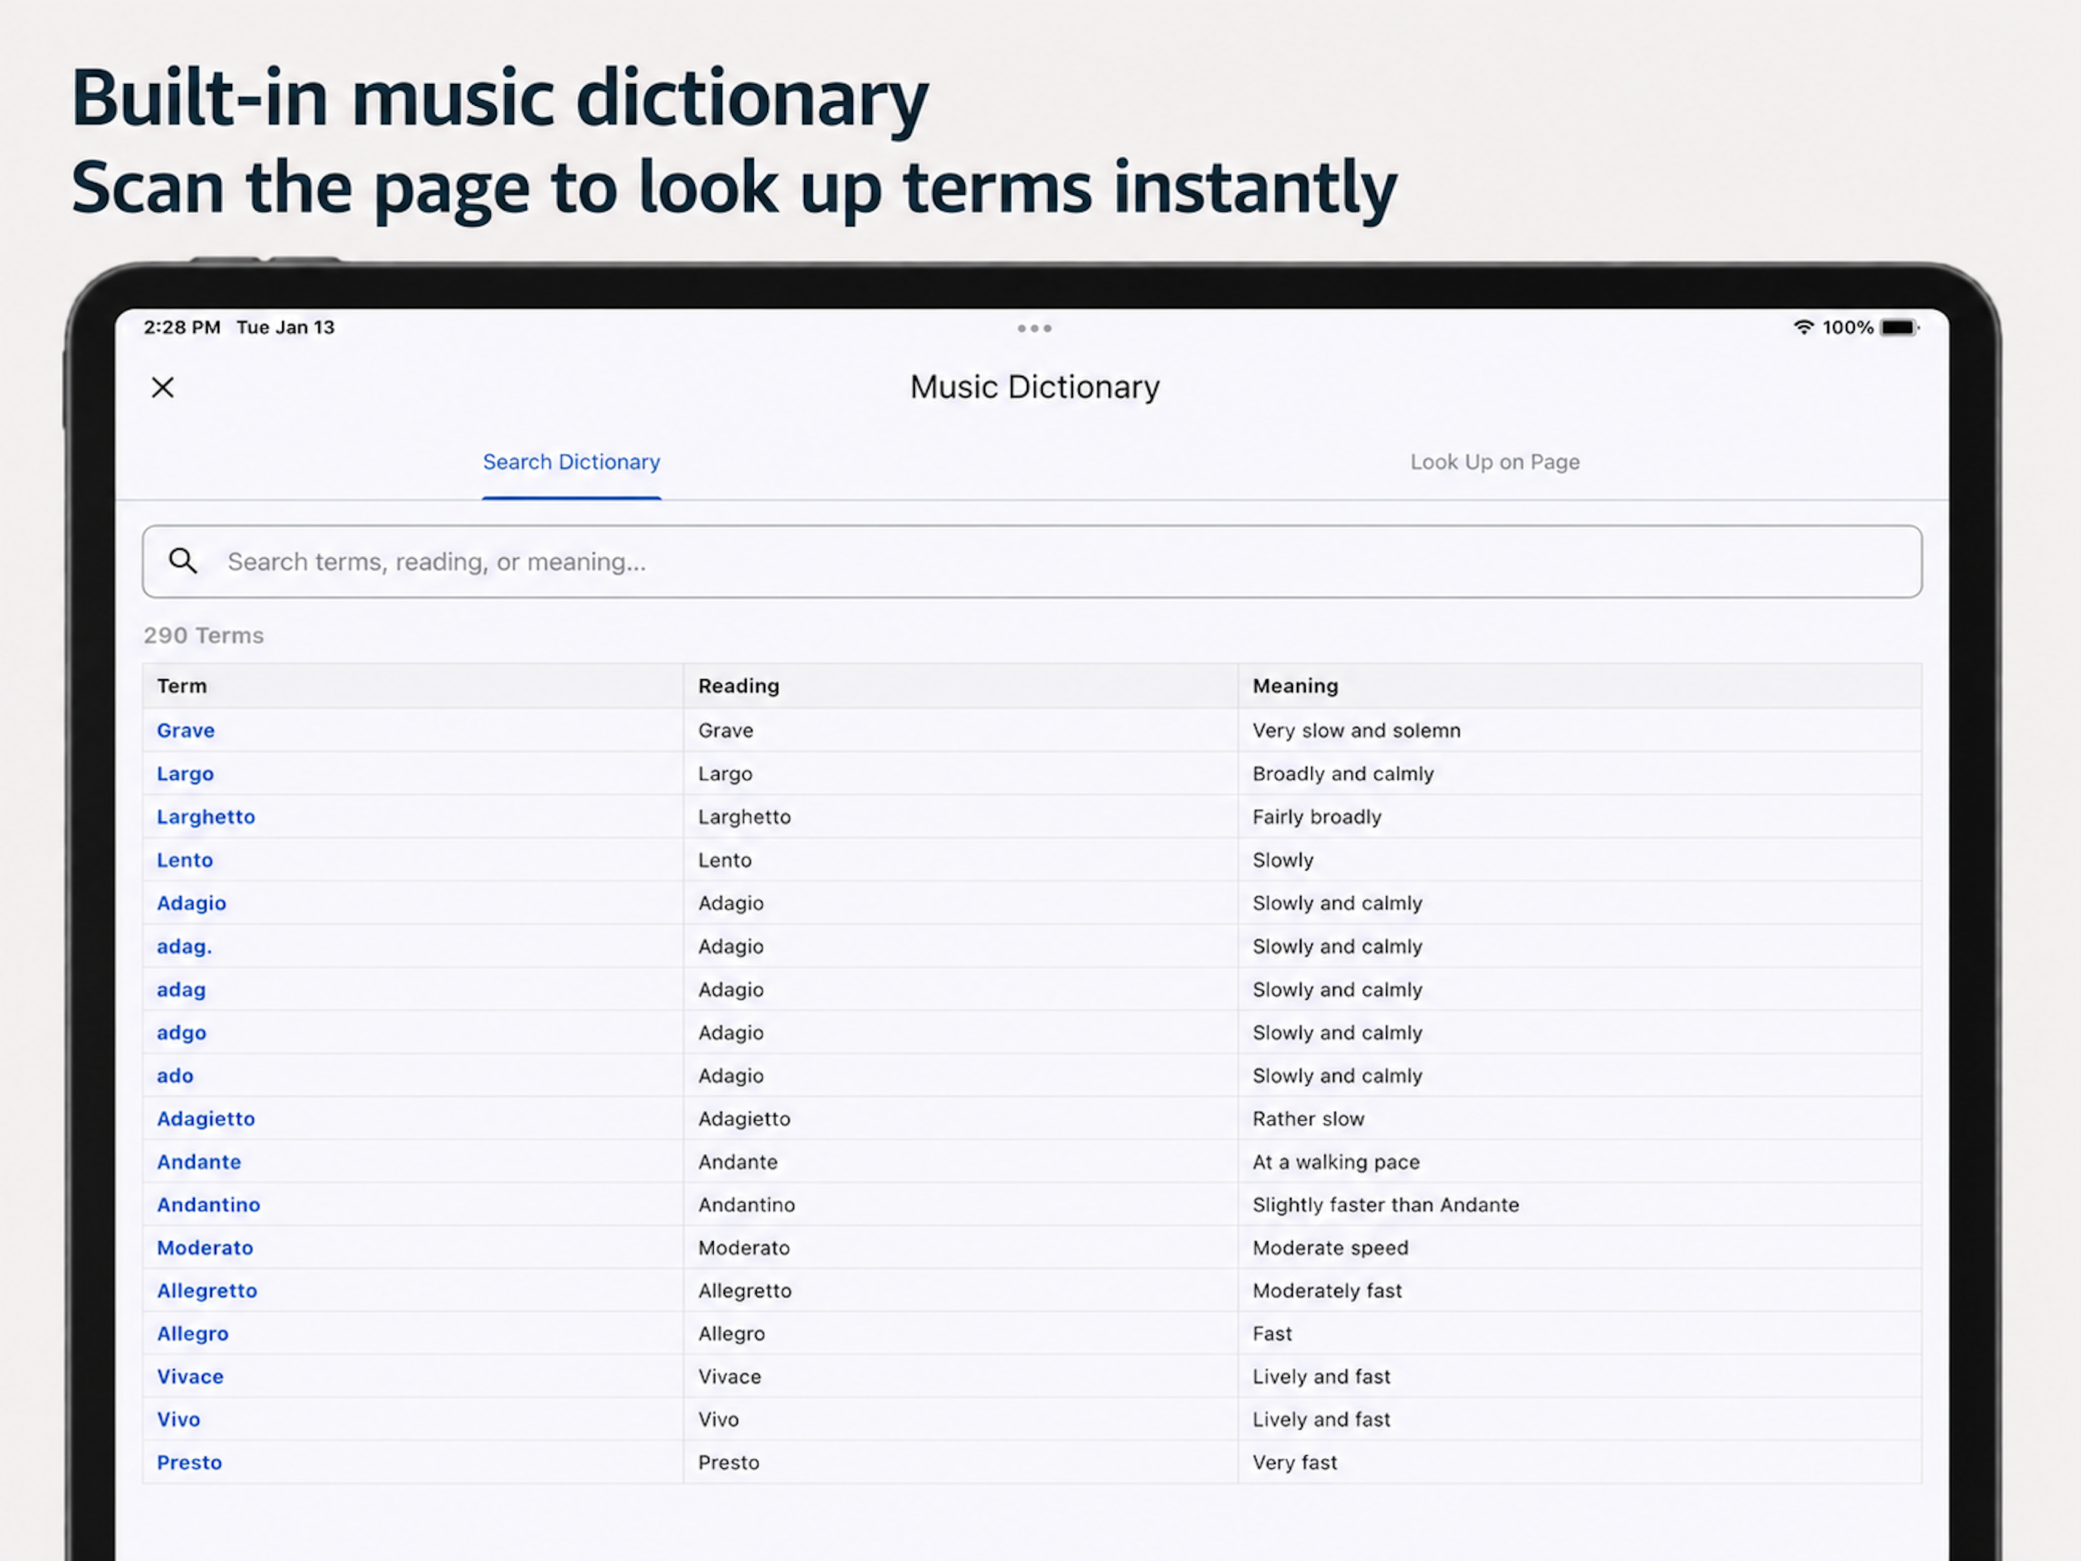Close the Music Dictionary with the X icon

[x=163, y=388]
